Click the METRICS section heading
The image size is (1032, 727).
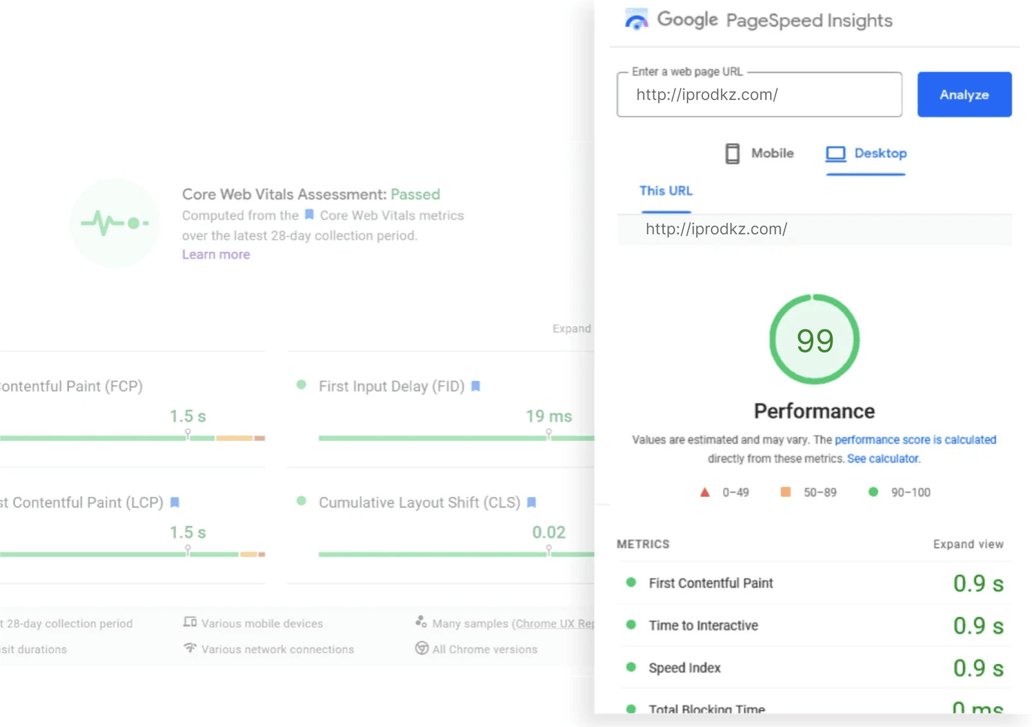643,544
